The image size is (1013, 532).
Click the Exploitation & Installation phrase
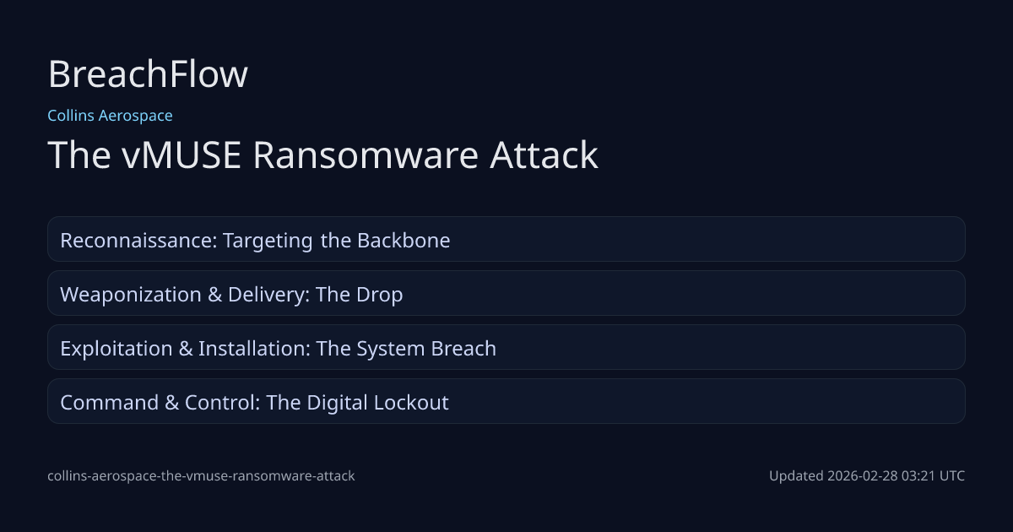click(183, 349)
